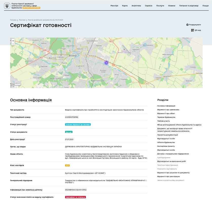Viewport: 212px width, 200px height.
Task: Jump to Терміни будівництва section
Action: point(166,117)
